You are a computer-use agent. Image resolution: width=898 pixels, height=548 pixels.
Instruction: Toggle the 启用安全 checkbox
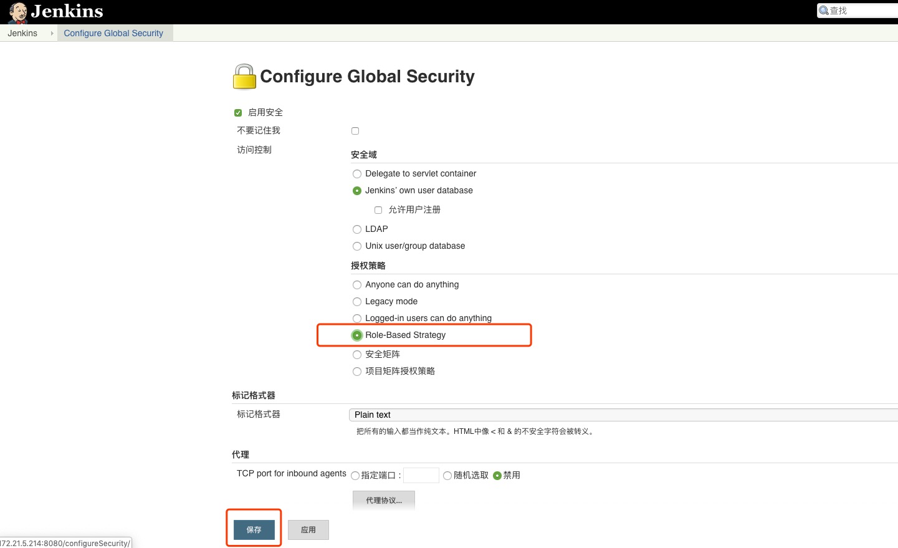coord(238,113)
